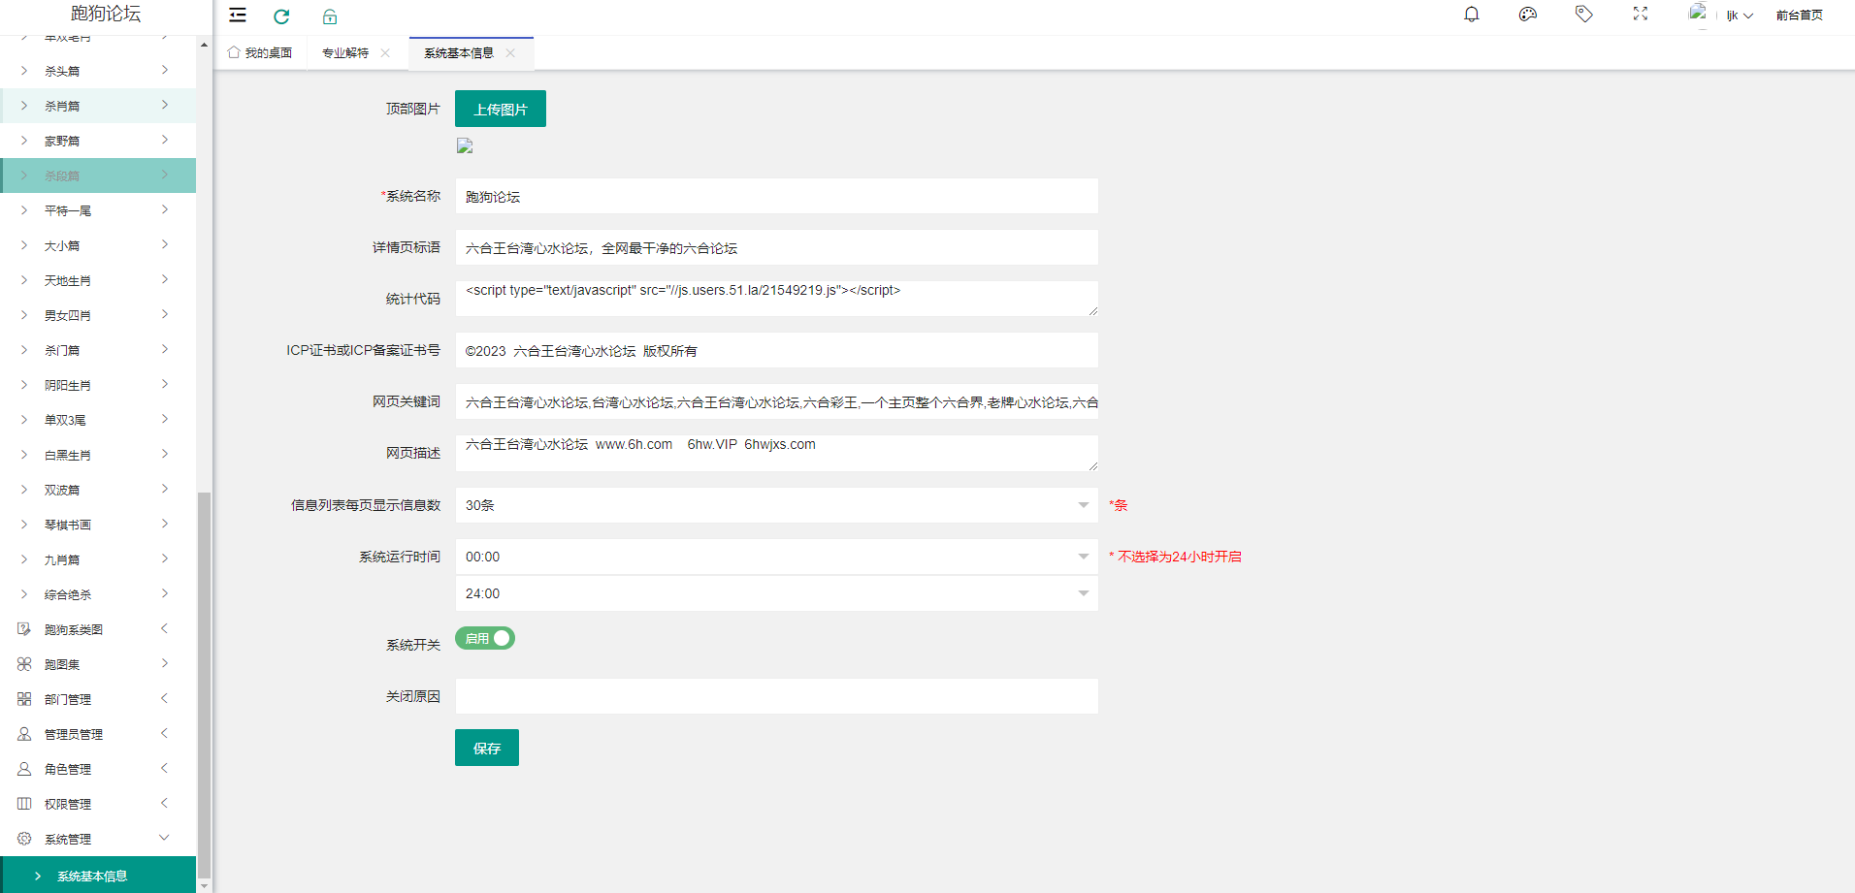
Task: Toggle fullscreen mode icon
Action: (x=1640, y=15)
